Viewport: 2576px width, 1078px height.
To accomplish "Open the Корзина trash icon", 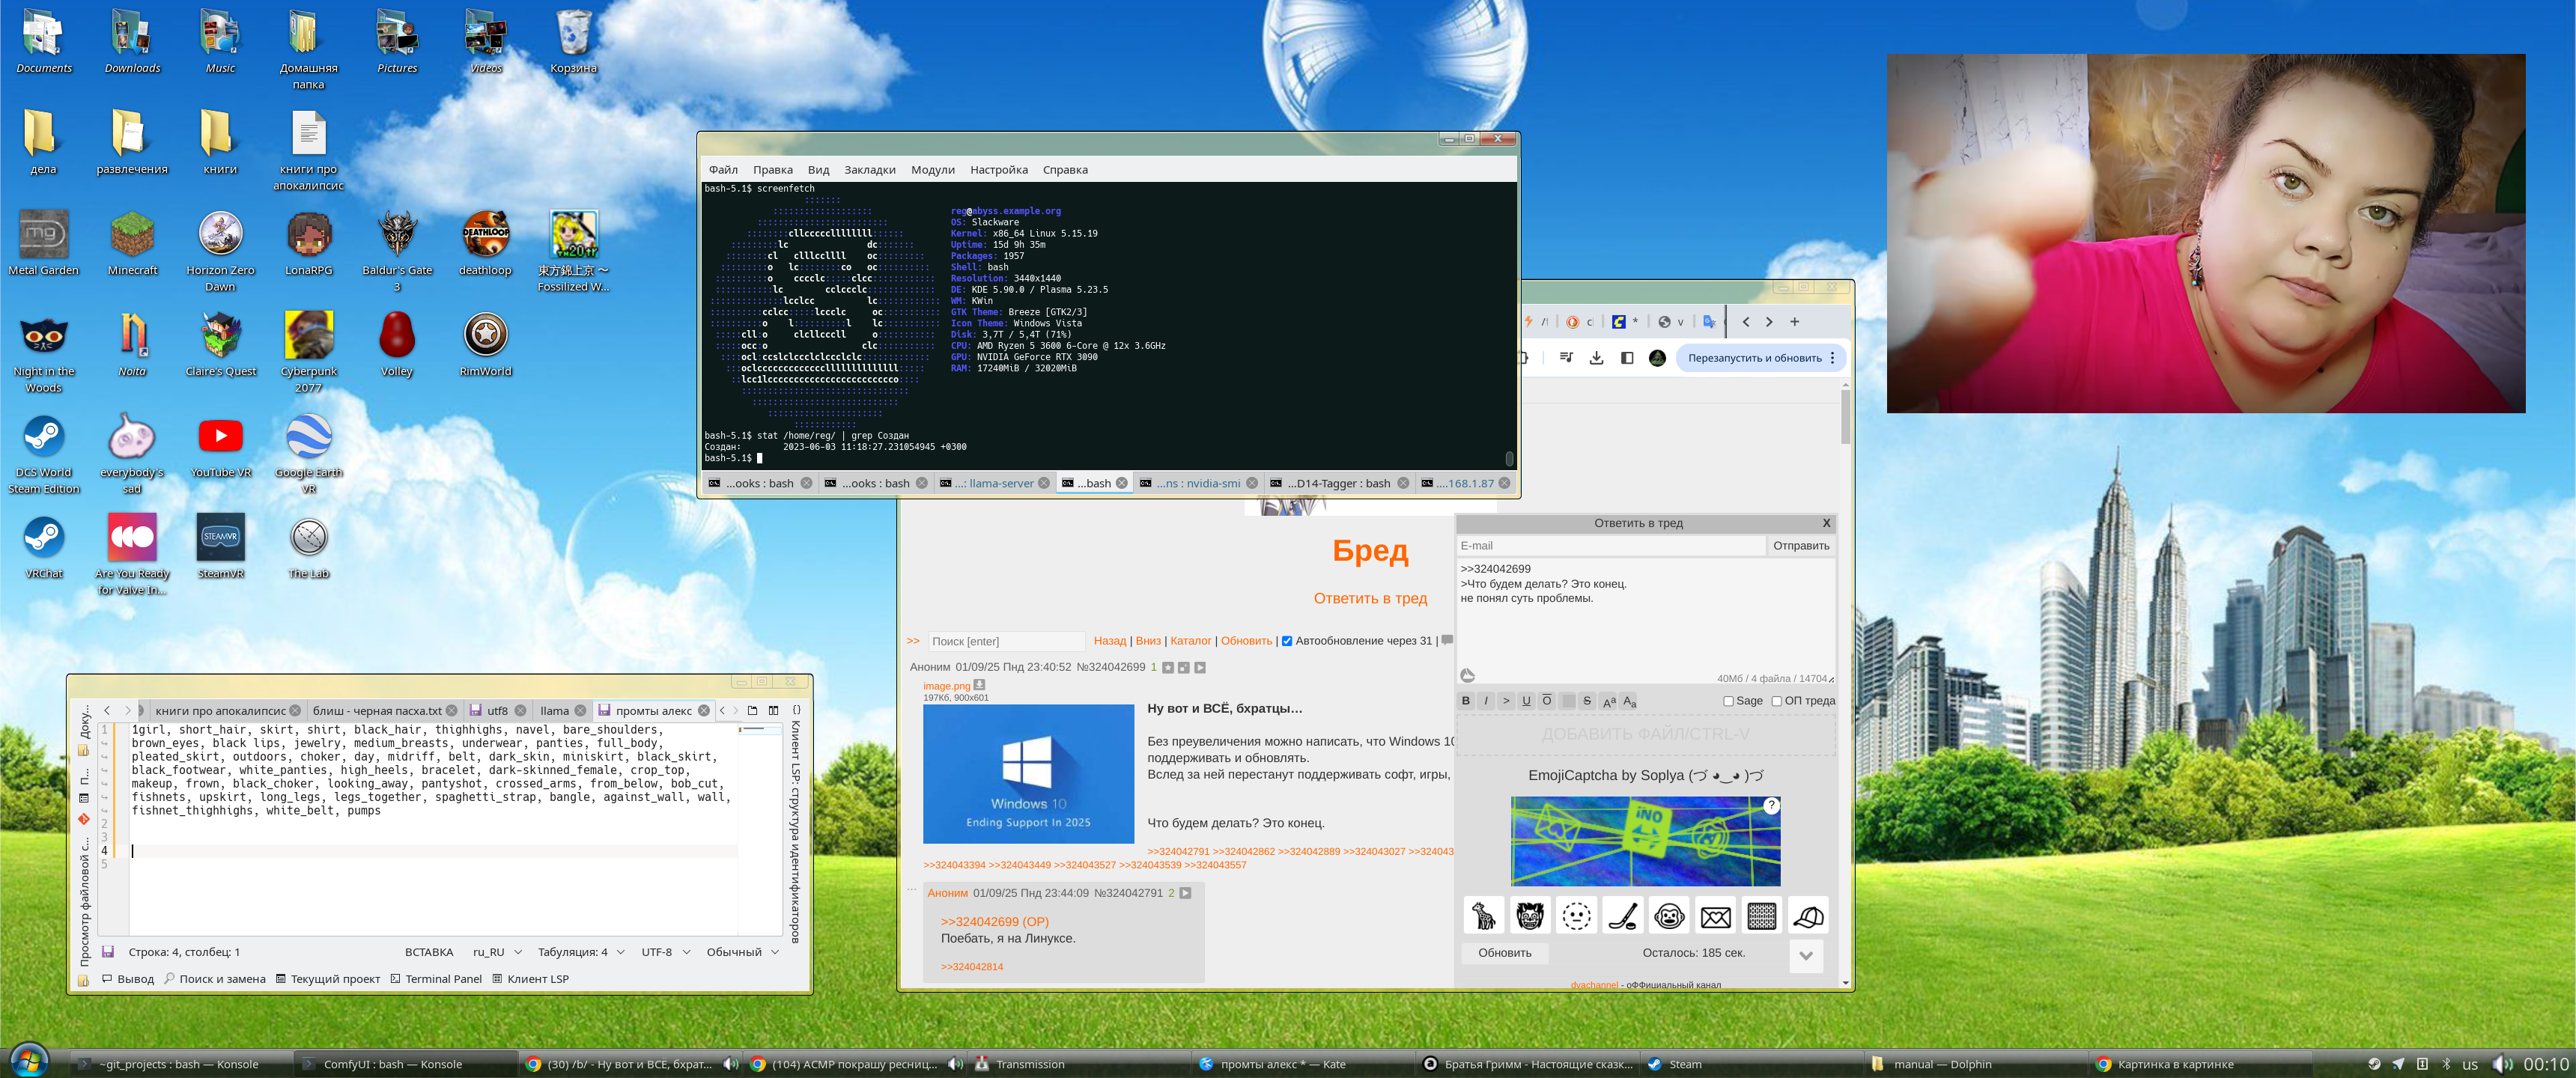I will point(573,41).
